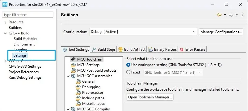Close the Properties dialog window

click(x=241, y=4)
